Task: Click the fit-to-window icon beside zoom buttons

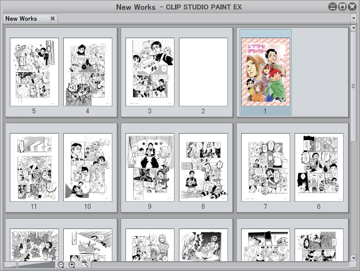Action: [85, 264]
